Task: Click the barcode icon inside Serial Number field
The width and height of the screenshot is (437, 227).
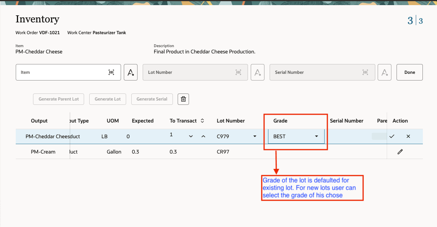Action: [365, 72]
